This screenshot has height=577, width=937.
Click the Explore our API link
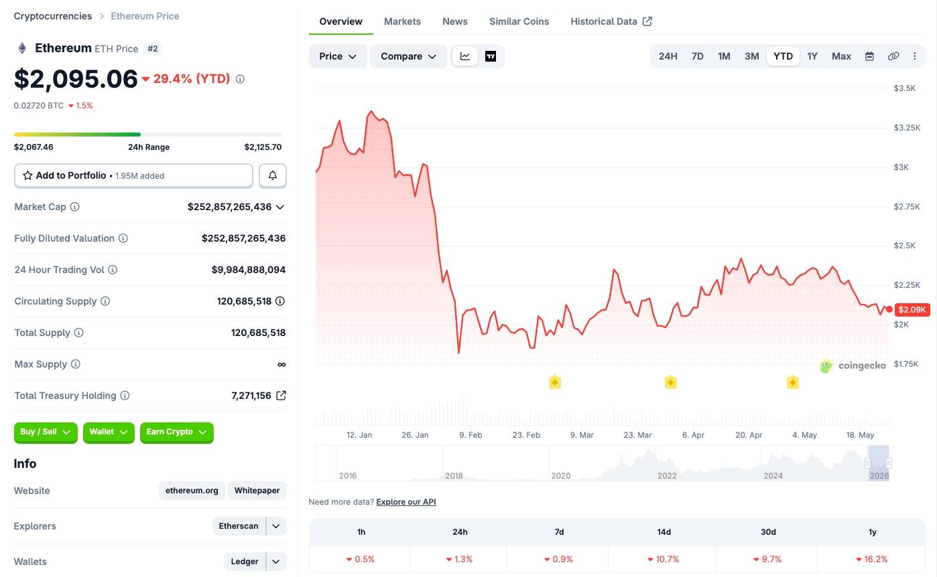[406, 502]
